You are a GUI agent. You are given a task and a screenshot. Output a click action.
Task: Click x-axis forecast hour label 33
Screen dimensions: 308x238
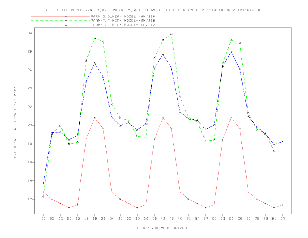137,219
